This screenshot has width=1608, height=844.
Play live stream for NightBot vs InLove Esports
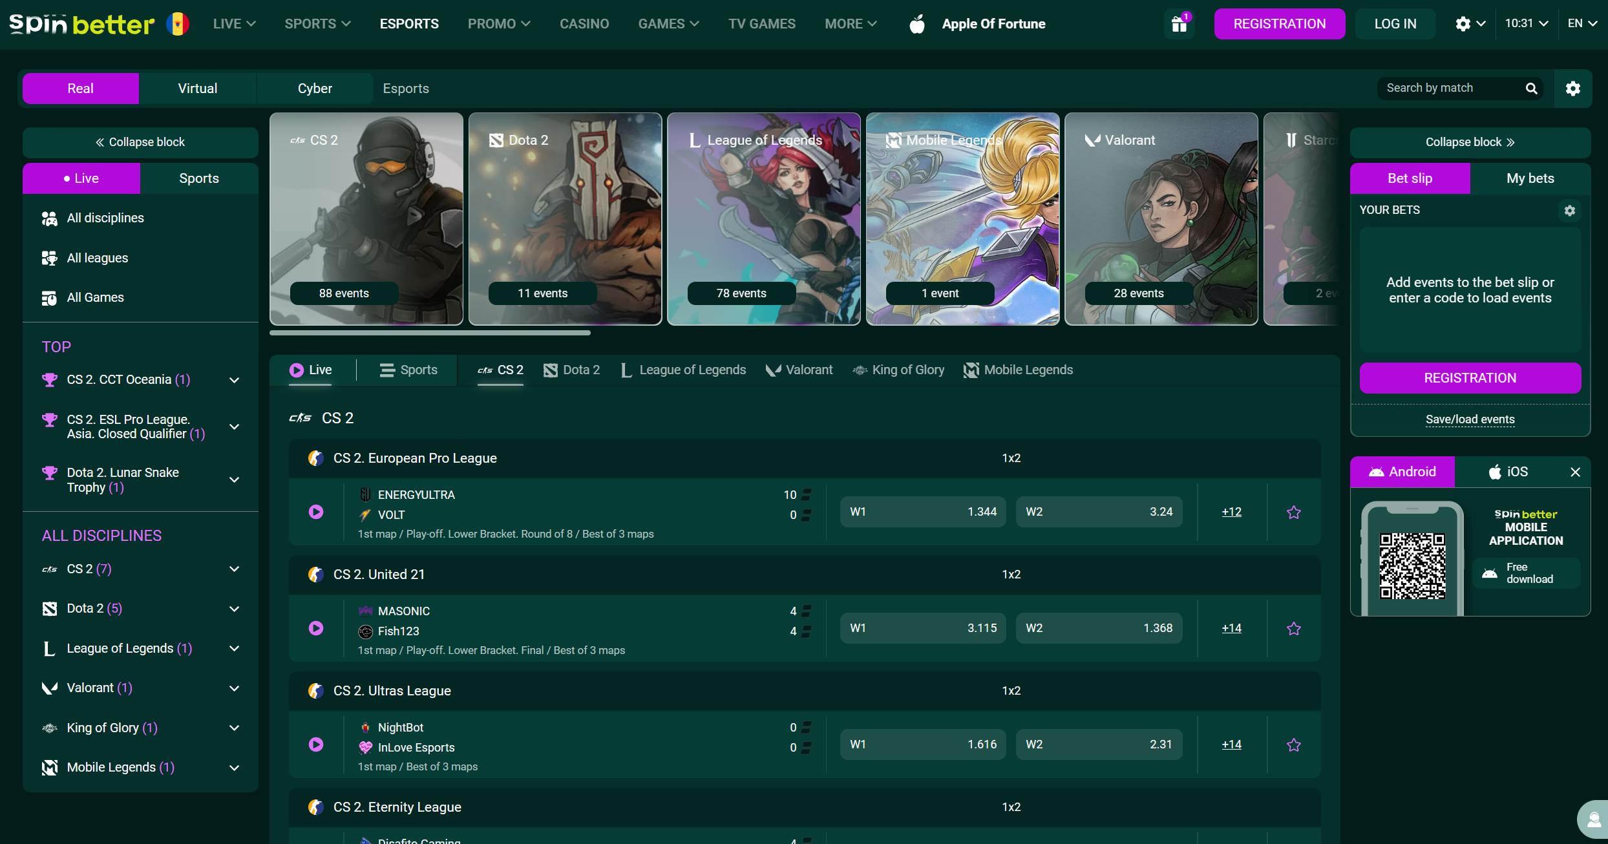[316, 744]
